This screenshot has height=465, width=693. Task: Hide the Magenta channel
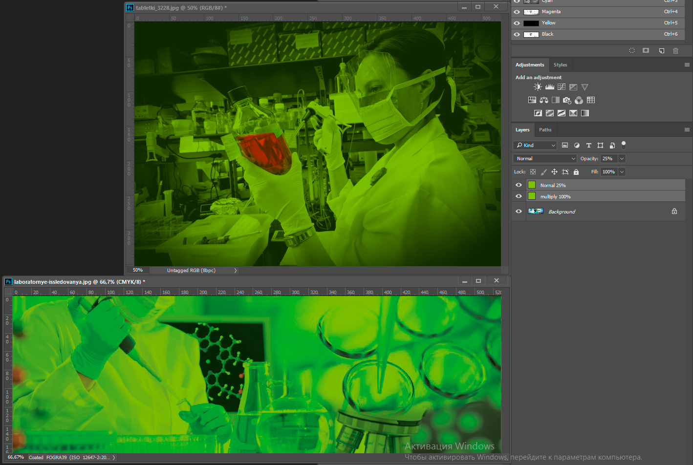[x=517, y=12]
